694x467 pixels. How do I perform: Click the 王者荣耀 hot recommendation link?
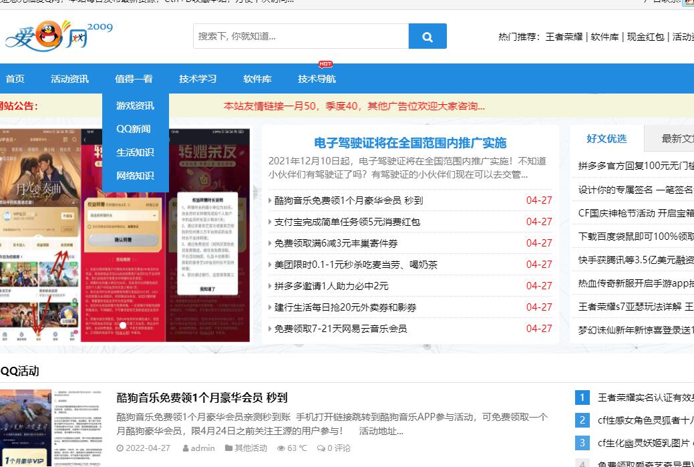564,37
